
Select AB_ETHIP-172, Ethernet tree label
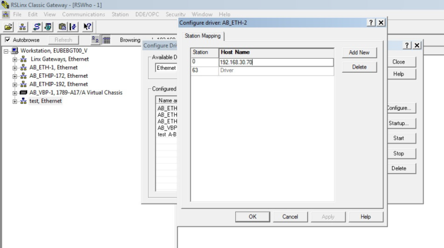tap(58, 76)
